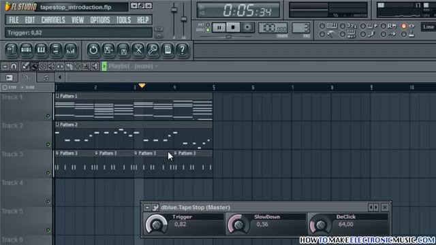Open the first Pattern 3 clip menu
The height and width of the screenshot is (245, 436).
click(x=57, y=153)
